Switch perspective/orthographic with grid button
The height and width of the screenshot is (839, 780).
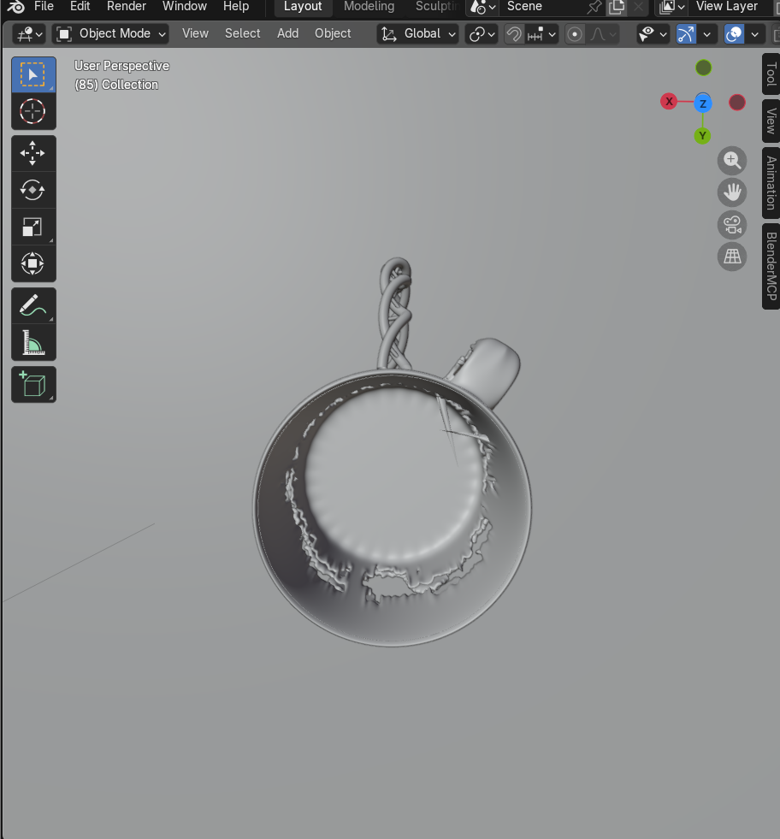(x=732, y=256)
